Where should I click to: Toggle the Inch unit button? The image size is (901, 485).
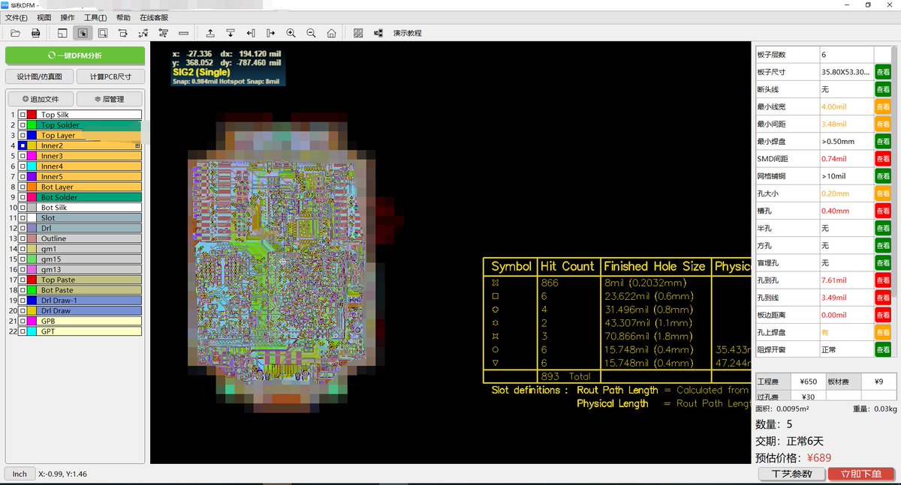click(20, 474)
